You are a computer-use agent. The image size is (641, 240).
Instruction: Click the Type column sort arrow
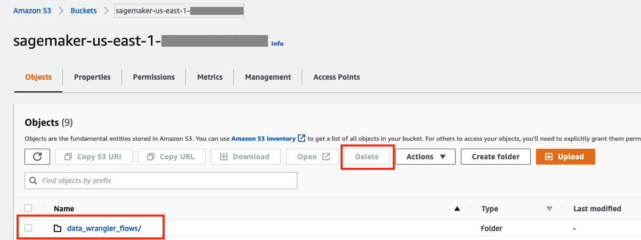click(x=549, y=209)
